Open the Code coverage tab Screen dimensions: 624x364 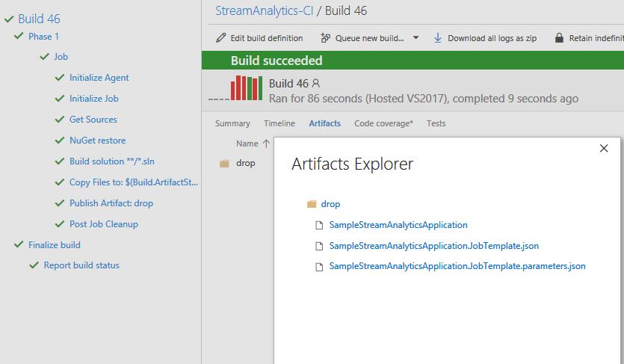(x=383, y=123)
